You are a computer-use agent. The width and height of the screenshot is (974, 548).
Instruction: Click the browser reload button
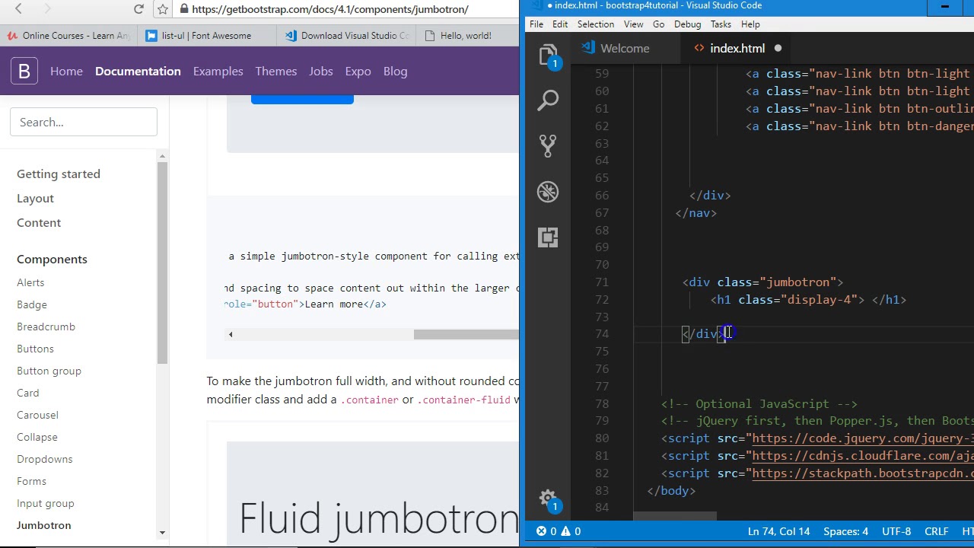[138, 9]
